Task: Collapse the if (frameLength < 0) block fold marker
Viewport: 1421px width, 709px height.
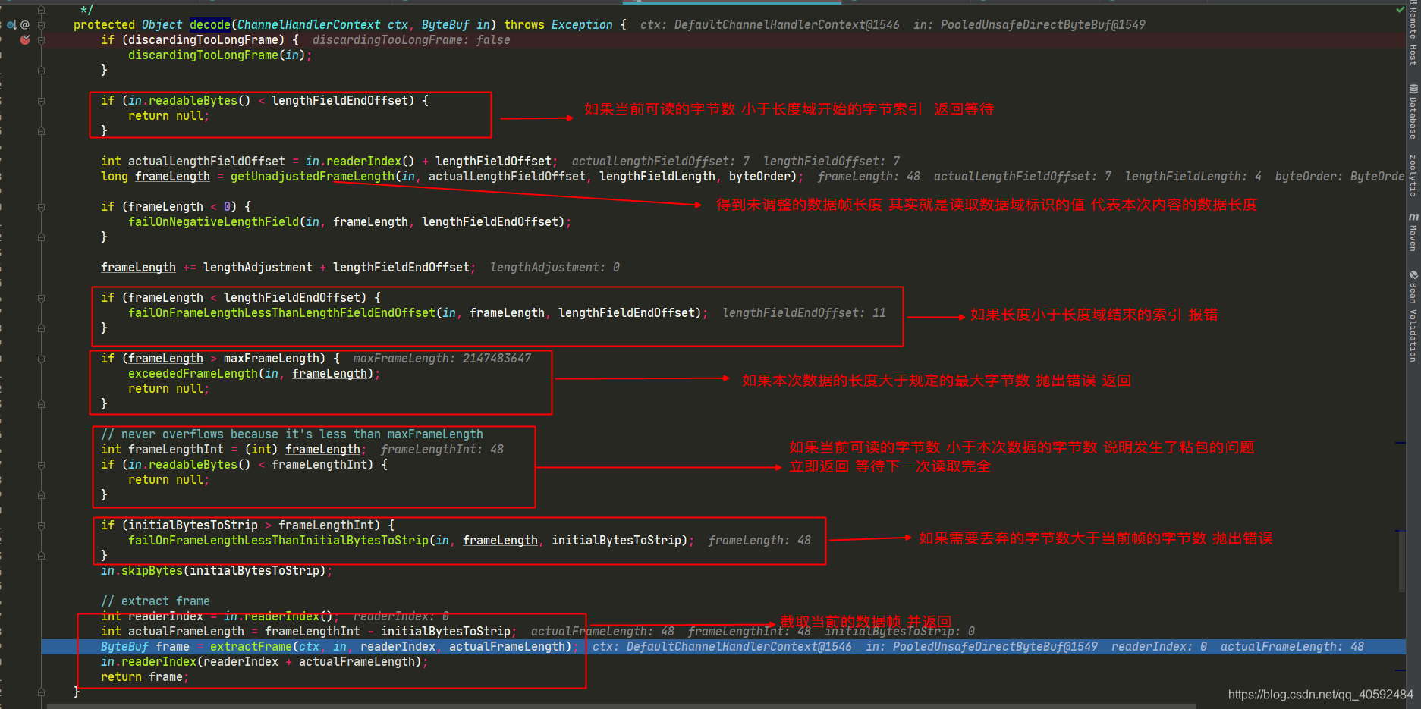Action: (x=41, y=207)
